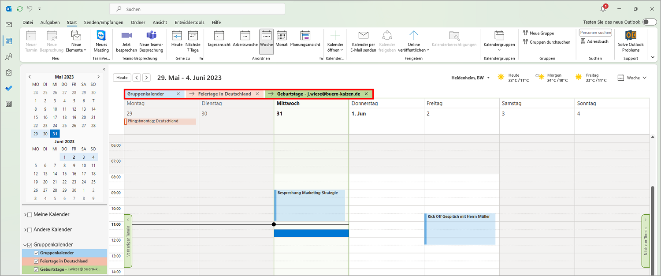This screenshot has height=276, width=661.
Task: Open the Aufgaben tab
Action: point(50,22)
